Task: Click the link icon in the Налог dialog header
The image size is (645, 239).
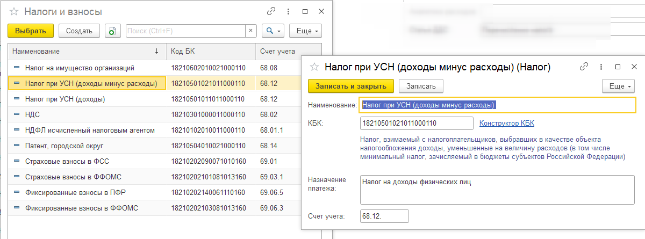Action: pyautogui.click(x=584, y=67)
